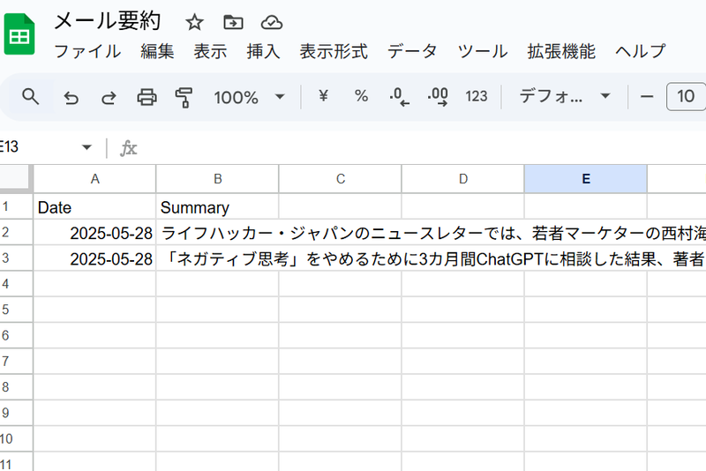This screenshot has height=471, width=706.
Task: Click the fx formula bar
Action: coord(412,147)
